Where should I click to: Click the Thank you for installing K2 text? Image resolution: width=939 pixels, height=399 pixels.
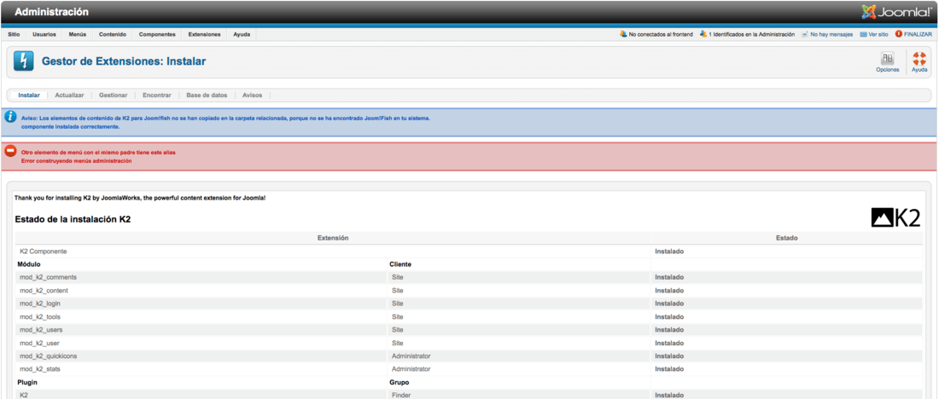click(140, 198)
